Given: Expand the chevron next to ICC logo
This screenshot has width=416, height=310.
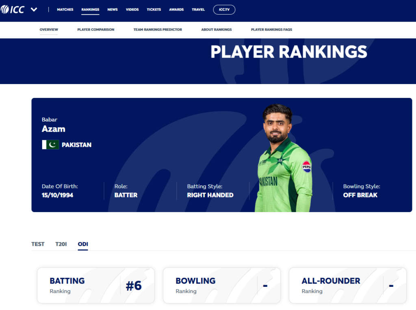Looking at the screenshot, I should [x=34, y=9].
